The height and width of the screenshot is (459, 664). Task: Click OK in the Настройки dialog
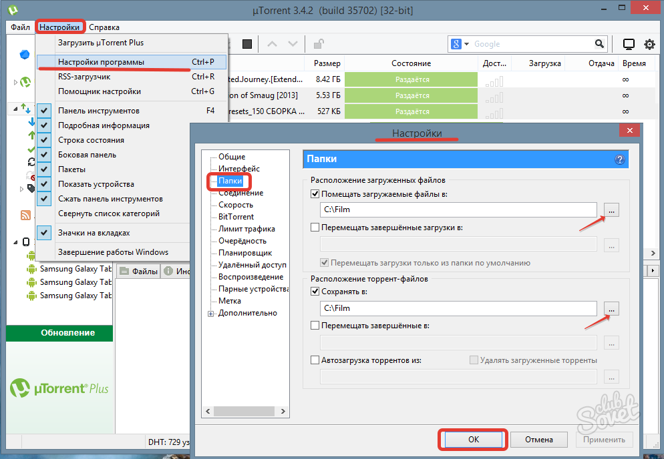coord(474,439)
